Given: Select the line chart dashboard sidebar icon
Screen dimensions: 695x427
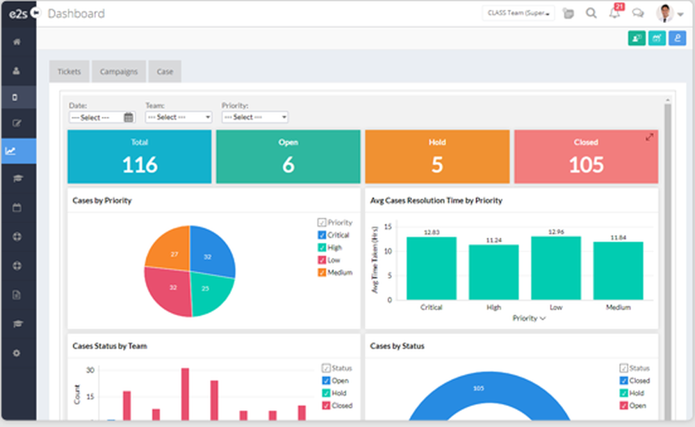Looking at the screenshot, I should (x=10, y=151).
